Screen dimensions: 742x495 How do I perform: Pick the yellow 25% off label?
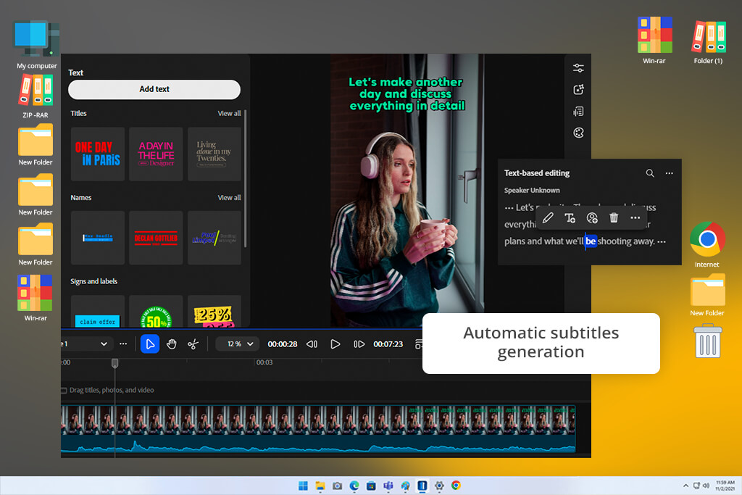[x=214, y=312]
